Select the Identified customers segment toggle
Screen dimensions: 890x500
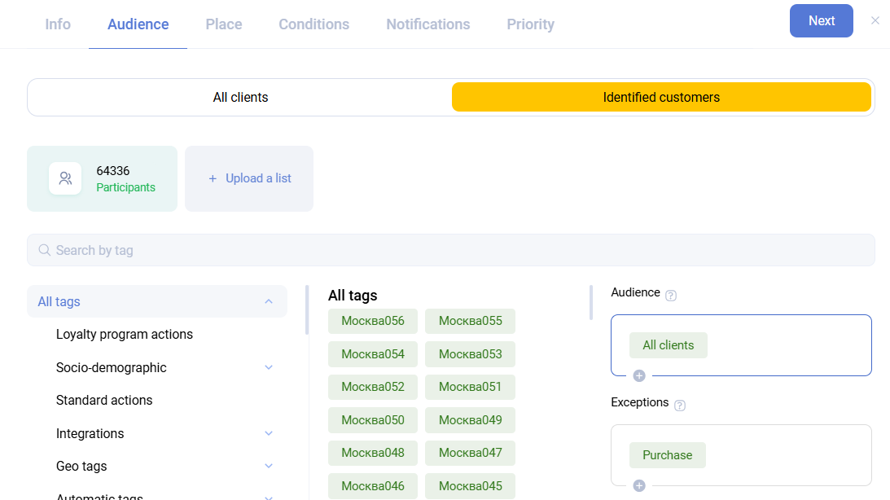tap(661, 98)
